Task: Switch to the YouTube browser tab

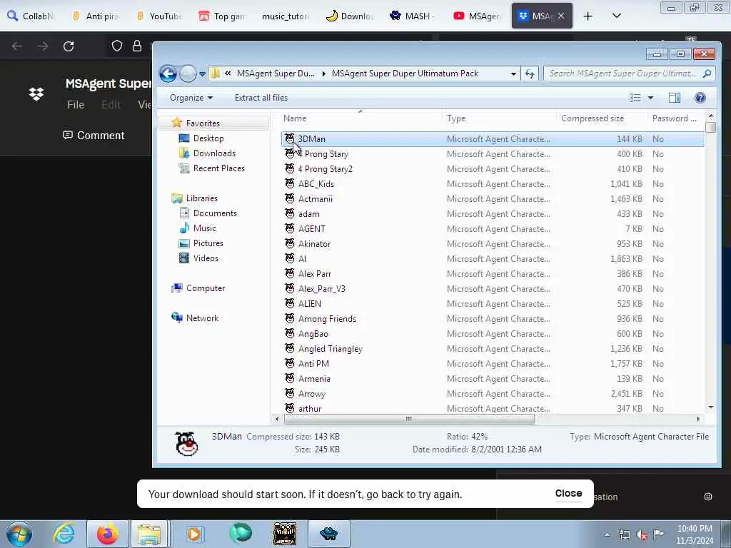Action: (x=159, y=16)
